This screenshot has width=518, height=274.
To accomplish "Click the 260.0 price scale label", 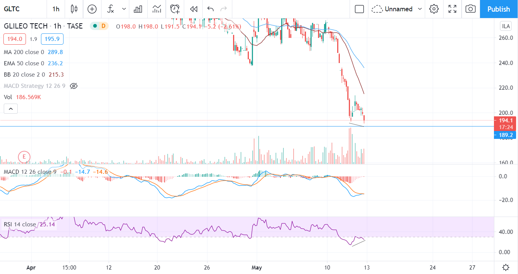I will [x=506, y=38].
